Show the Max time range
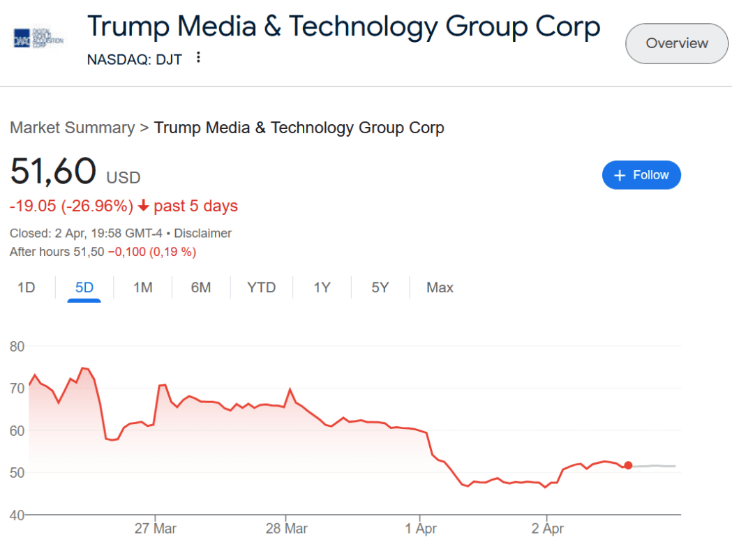The height and width of the screenshot is (558, 732). 440,287
